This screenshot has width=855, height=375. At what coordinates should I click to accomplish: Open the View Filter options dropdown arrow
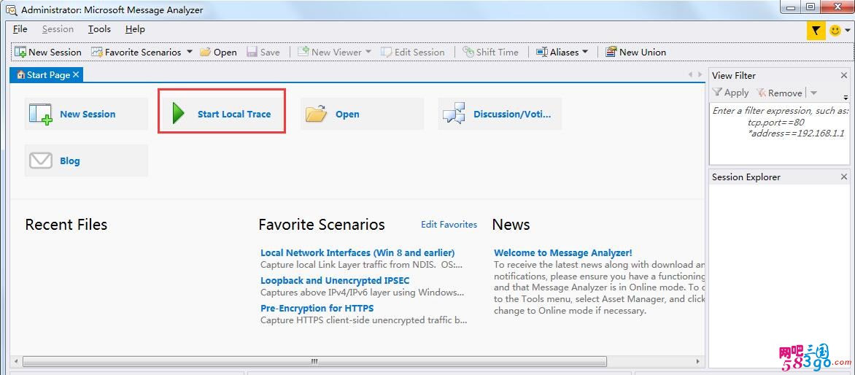coord(813,93)
